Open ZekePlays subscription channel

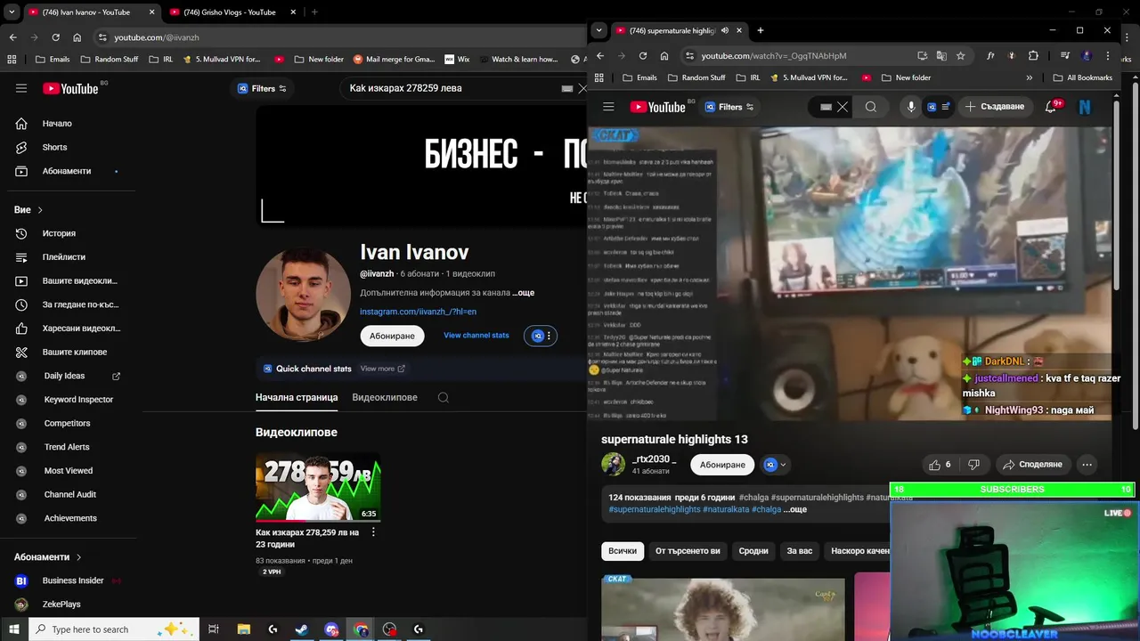(61, 604)
